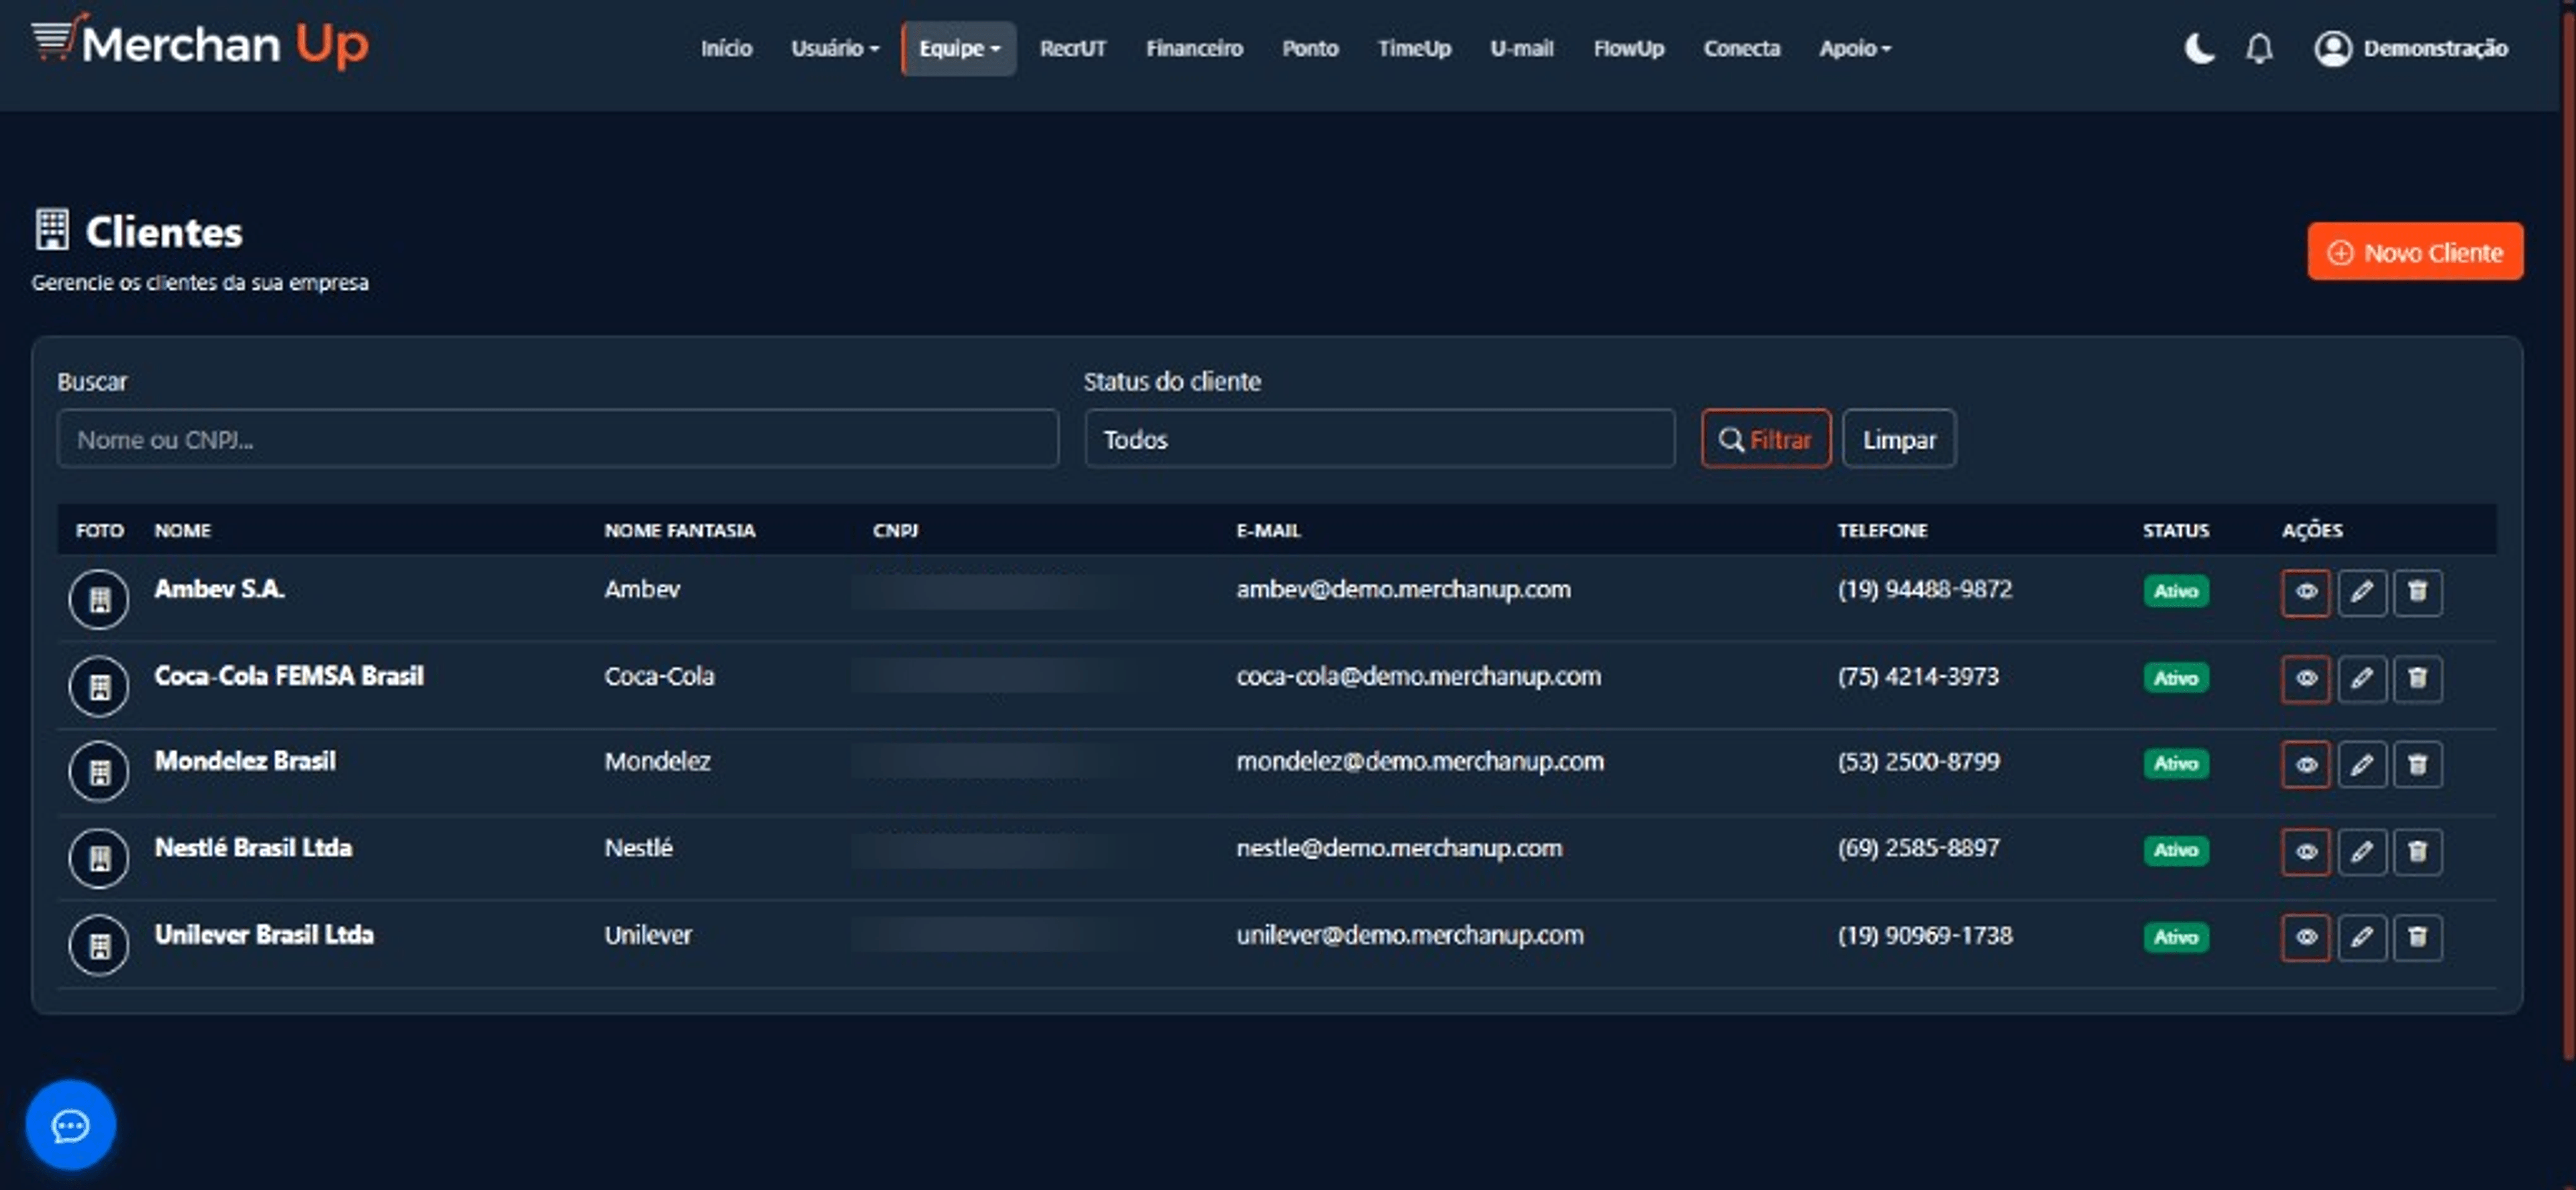The height and width of the screenshot is (1190, 2576).
Task: Click the Filtrar button
Action: click(x=1765, y=439)
